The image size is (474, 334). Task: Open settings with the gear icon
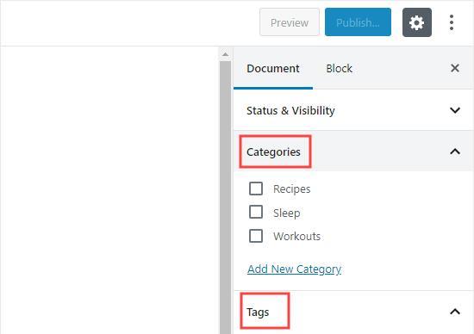point(417,22)
